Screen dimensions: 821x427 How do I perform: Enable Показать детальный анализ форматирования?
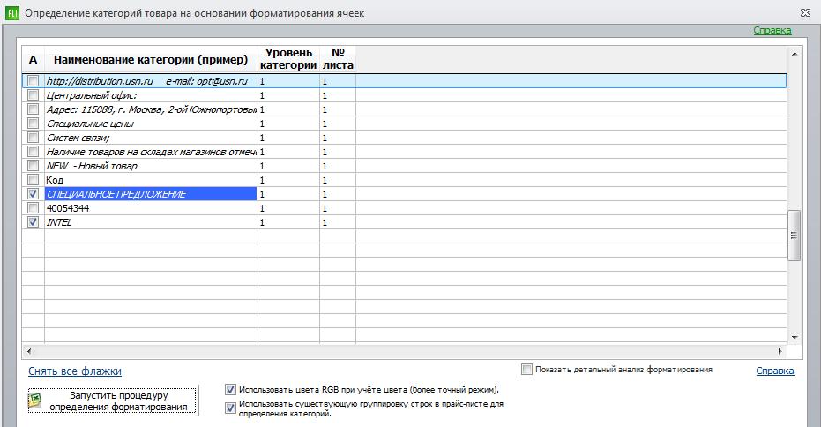pyautogui.click(x=526, y=370)
